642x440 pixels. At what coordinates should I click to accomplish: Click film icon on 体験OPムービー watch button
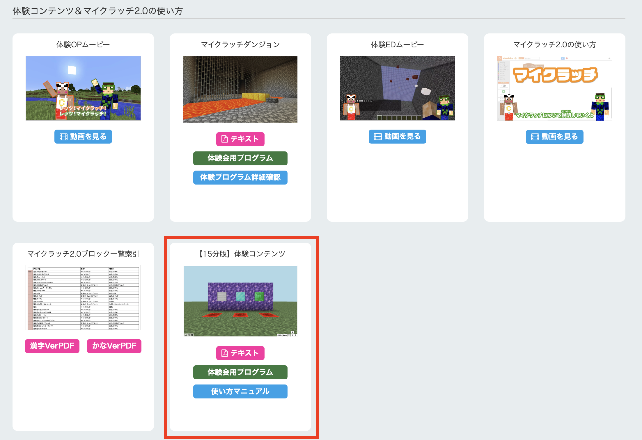(63, 137)
